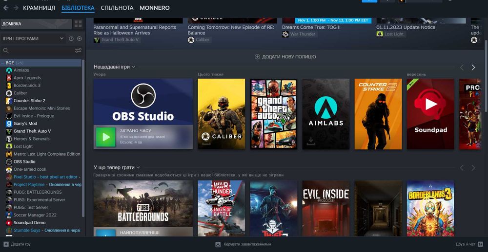Click the add game plus icon
The height and width of the screenshot is (252, 488).
tap(5, 244)
